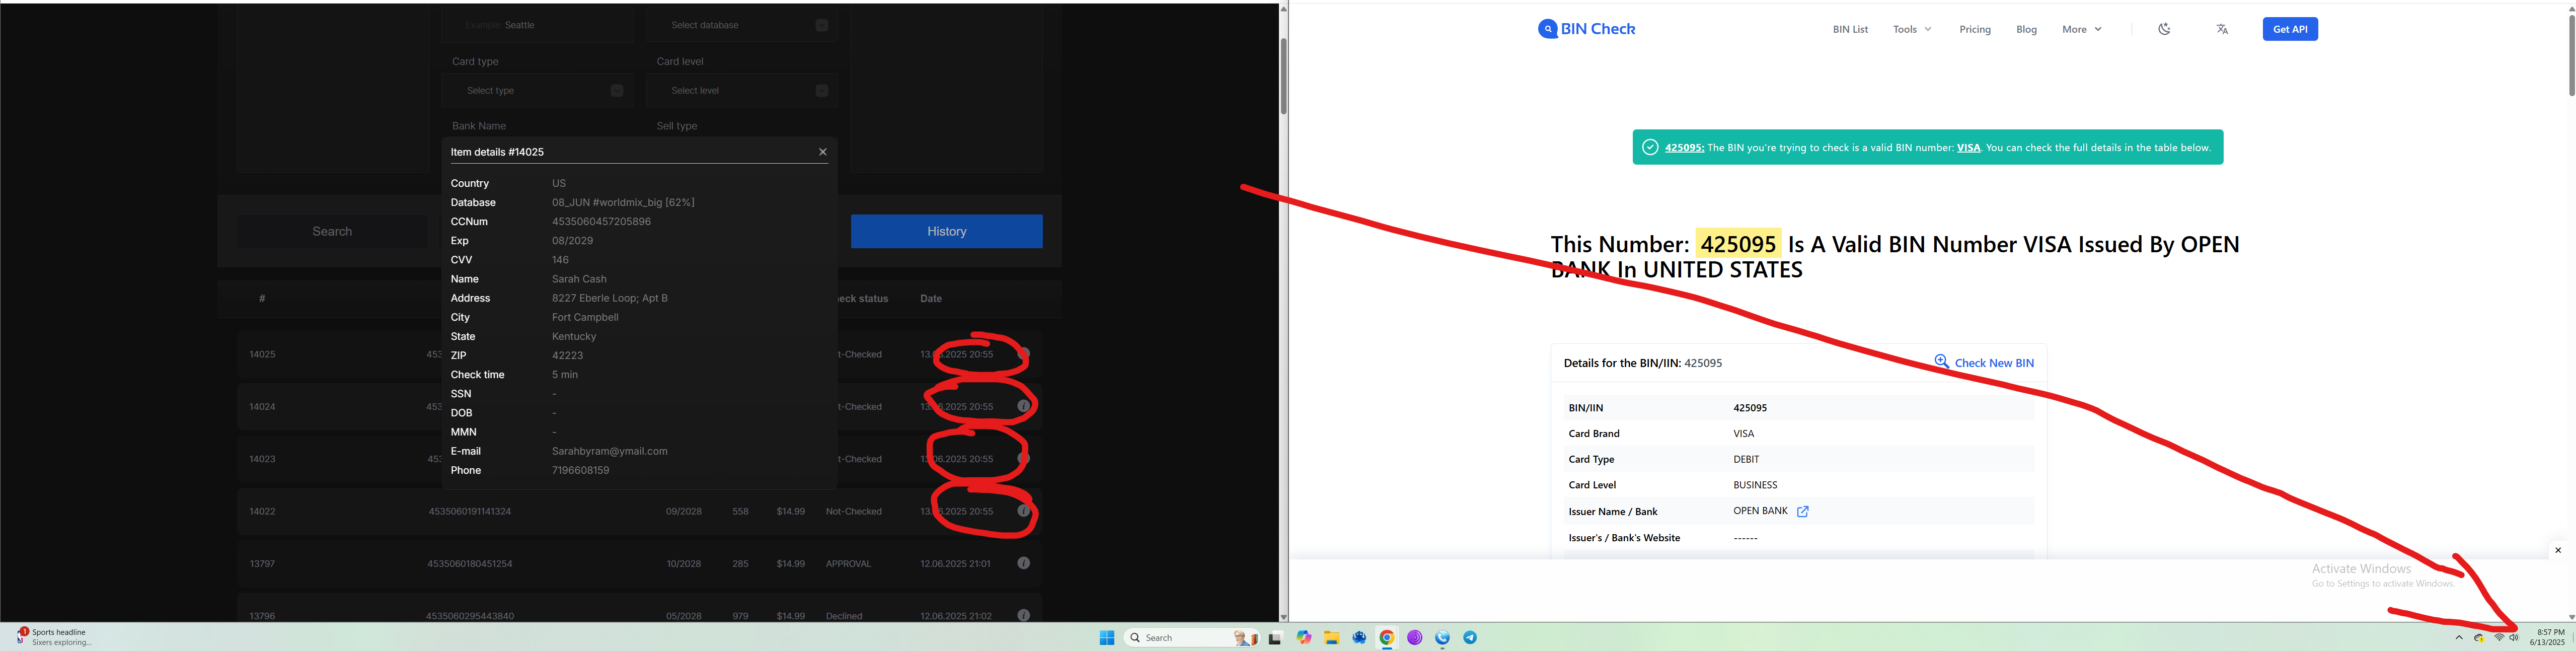Expand the Tools menu
2576x651 pixels.
[1912, 29]
